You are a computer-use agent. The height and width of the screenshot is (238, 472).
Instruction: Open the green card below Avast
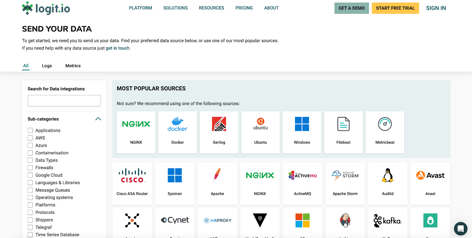(430, 223)
